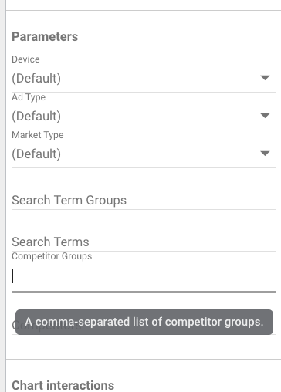Open the Ad Type dropdown arrow
This screenshot has width=281, height=392.
pyautogui.click(x=265, y=116)
